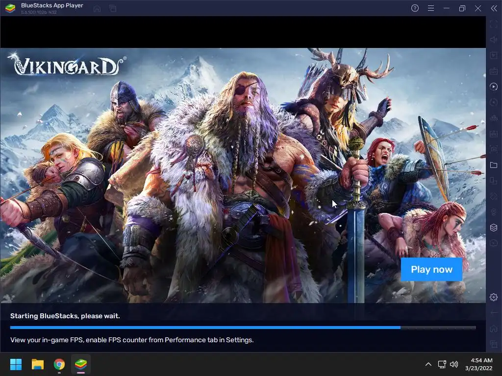Open game controls keyboard icon in side toolbar
The width and height of the screenshot is (502, 376).
pyautogui.click(x=494, y=71)
